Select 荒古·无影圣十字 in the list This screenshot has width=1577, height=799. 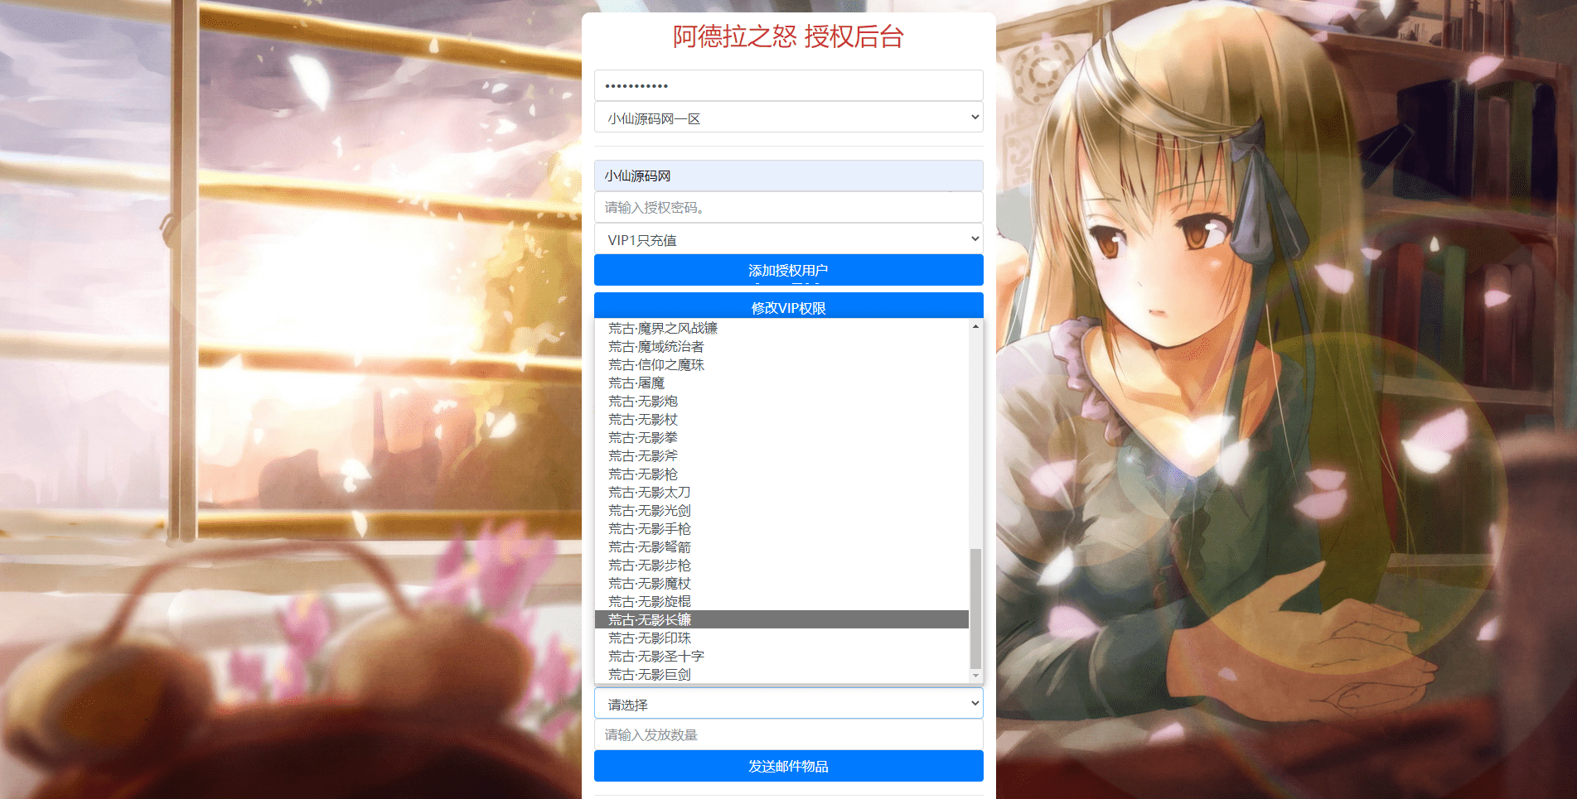click(781, 657)
